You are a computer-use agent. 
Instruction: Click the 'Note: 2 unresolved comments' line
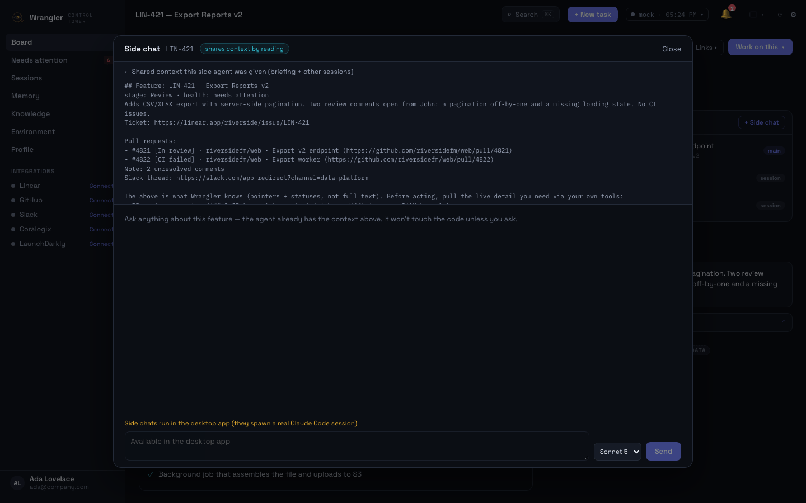pos(174,169)
